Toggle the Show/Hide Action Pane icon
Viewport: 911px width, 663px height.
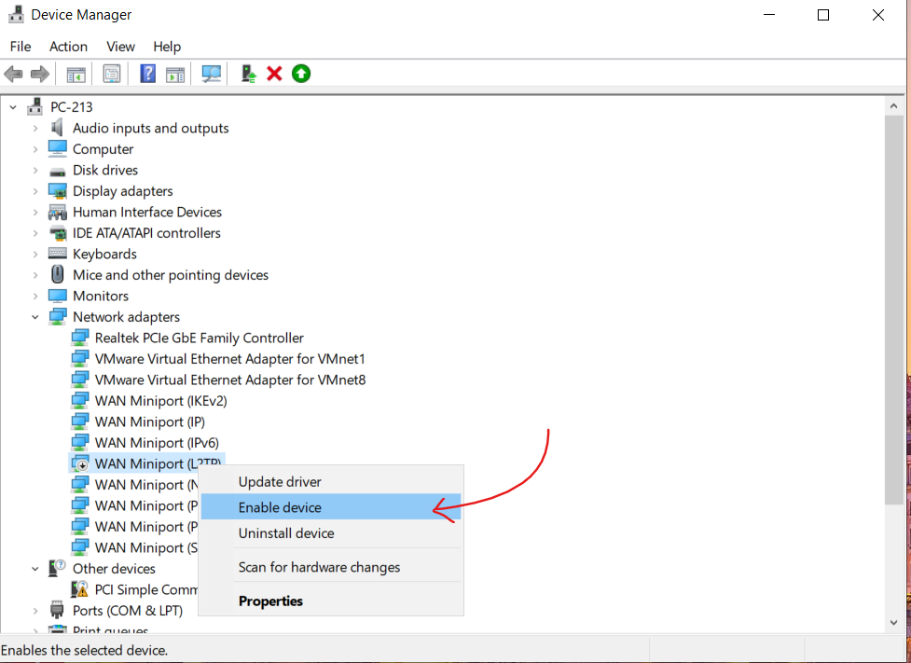point(174,74)
